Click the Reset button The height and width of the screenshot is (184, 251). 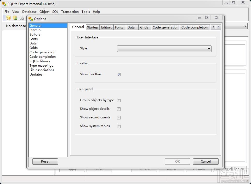pos(45,161)
